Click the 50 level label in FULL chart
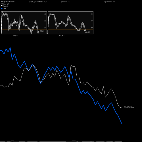Image resolution: width=142 pixels, height=142 pixels. point(92,21)
